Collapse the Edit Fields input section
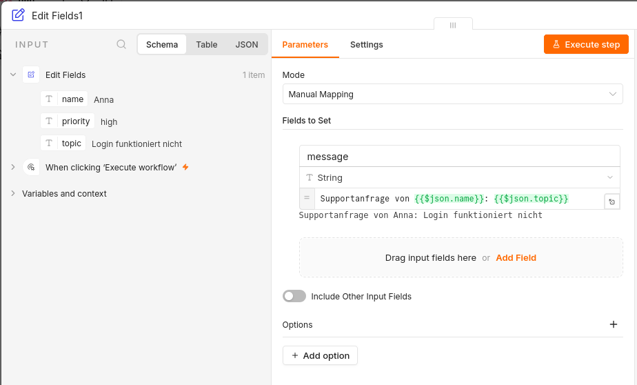The width and height of the screenshot is (637, 385). pyautogui.click(x=13, y=75)
